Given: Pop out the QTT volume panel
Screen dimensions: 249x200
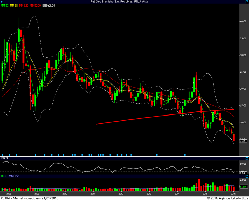Looking at the screenshot, I should click(247, 176).
